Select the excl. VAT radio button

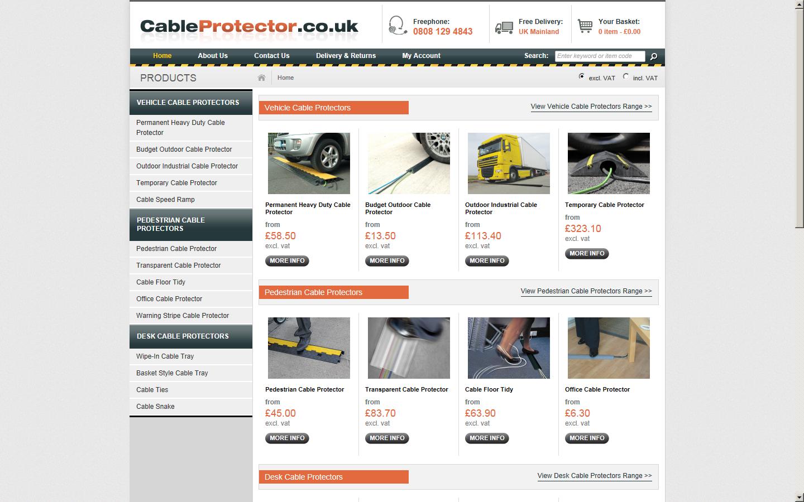[582, 76]
